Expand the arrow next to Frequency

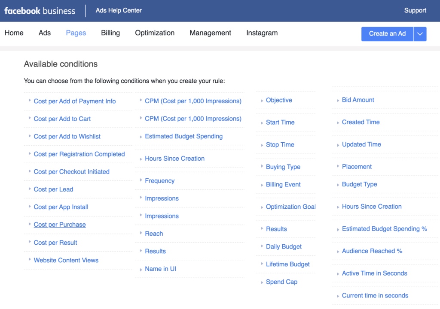[x=141, y=180]
